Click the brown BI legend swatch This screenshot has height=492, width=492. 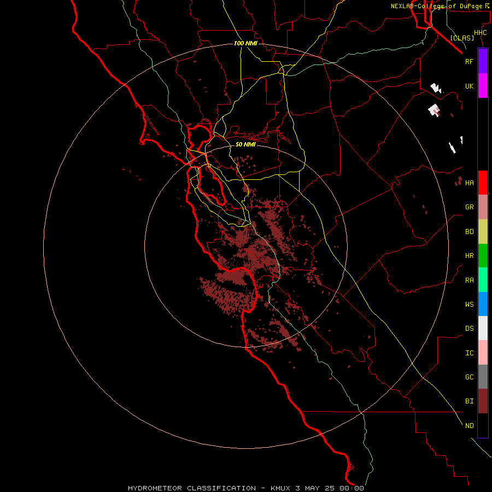[483, 401]
